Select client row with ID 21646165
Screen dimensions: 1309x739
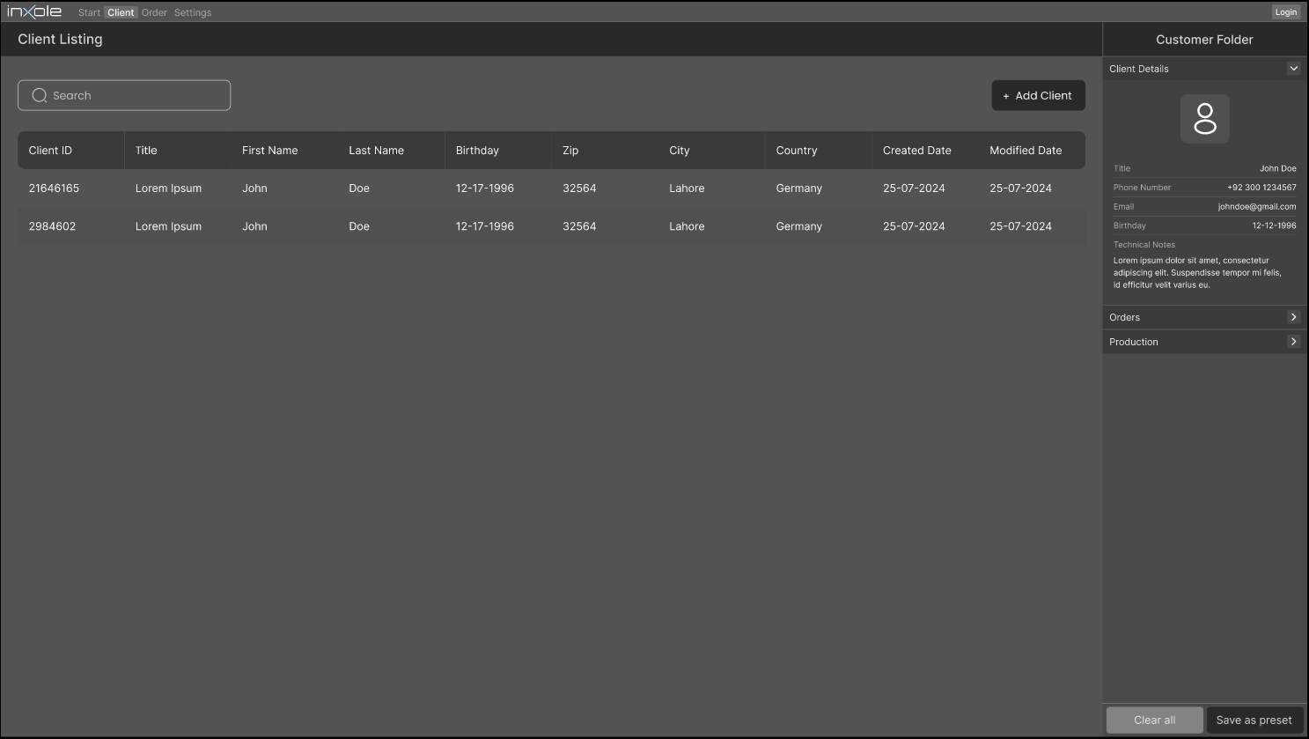coord(551,188)
